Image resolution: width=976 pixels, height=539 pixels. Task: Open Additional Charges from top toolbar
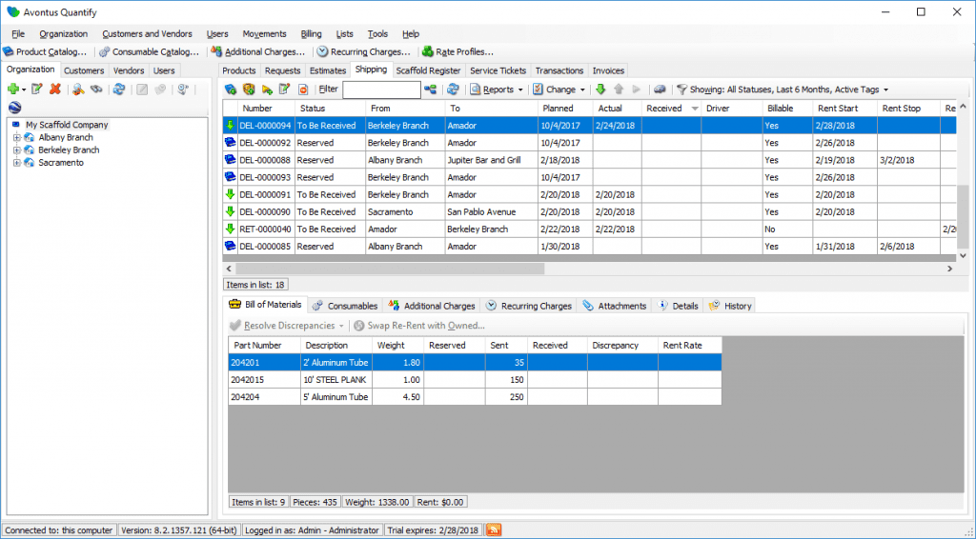click(258, 51)
